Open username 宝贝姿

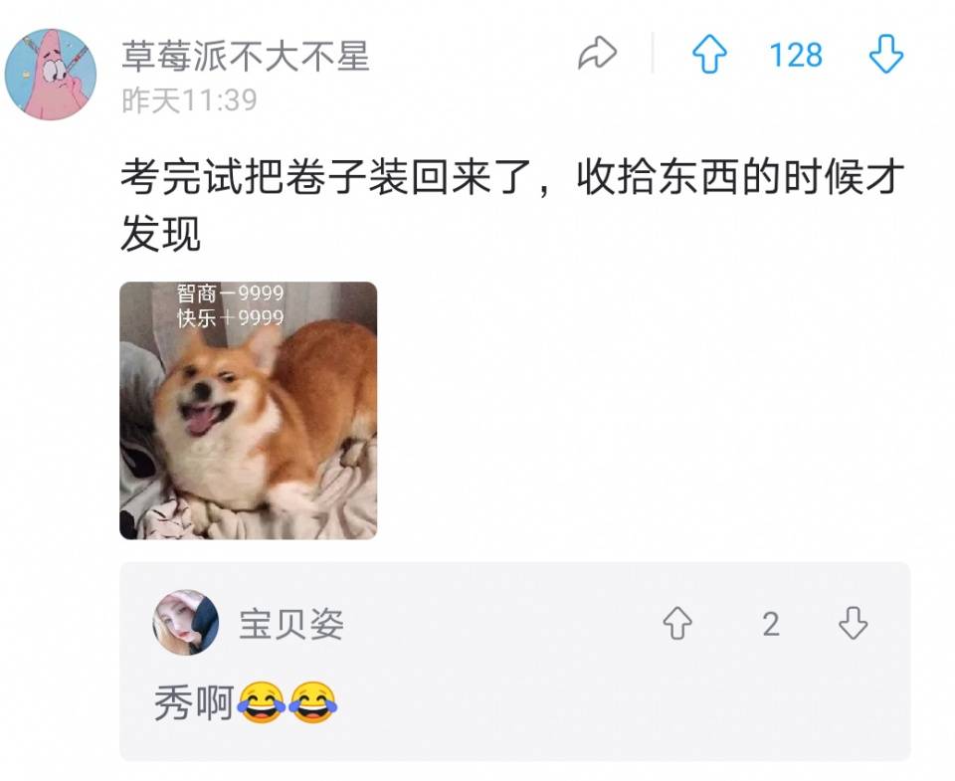(291, 625)
